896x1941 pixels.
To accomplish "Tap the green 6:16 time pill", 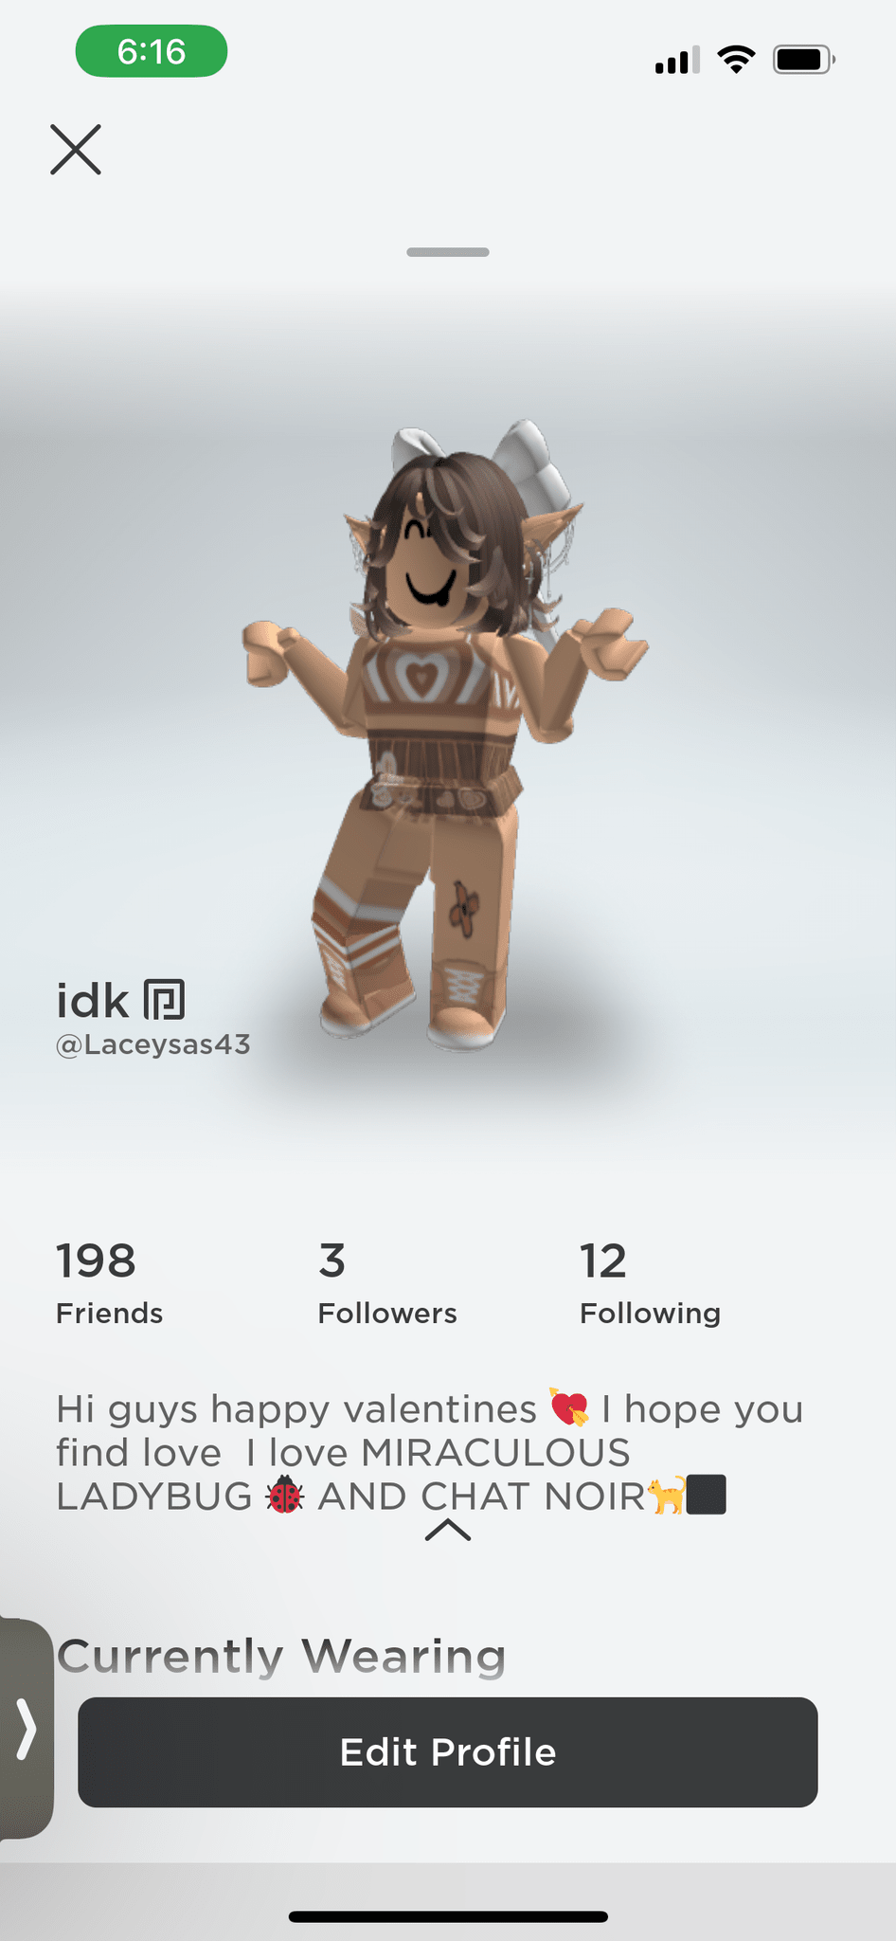I will [152, 51].
